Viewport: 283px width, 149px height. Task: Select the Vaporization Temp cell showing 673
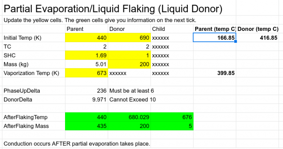click(86, 73)
